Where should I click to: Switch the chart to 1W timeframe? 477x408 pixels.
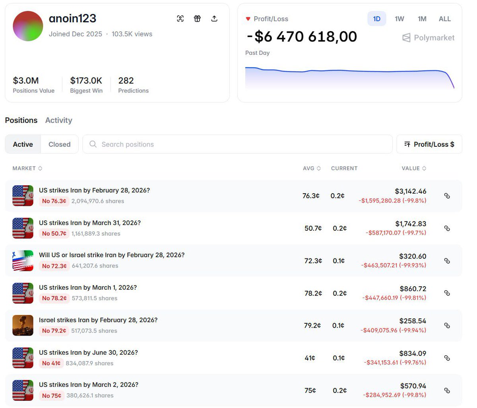tap(399, 19)
